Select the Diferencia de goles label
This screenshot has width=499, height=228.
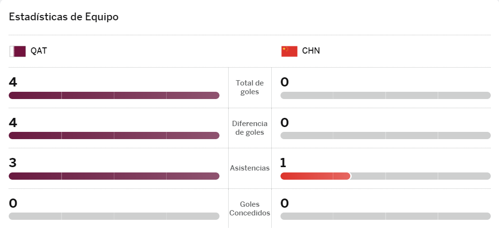[x=249, y=128]
